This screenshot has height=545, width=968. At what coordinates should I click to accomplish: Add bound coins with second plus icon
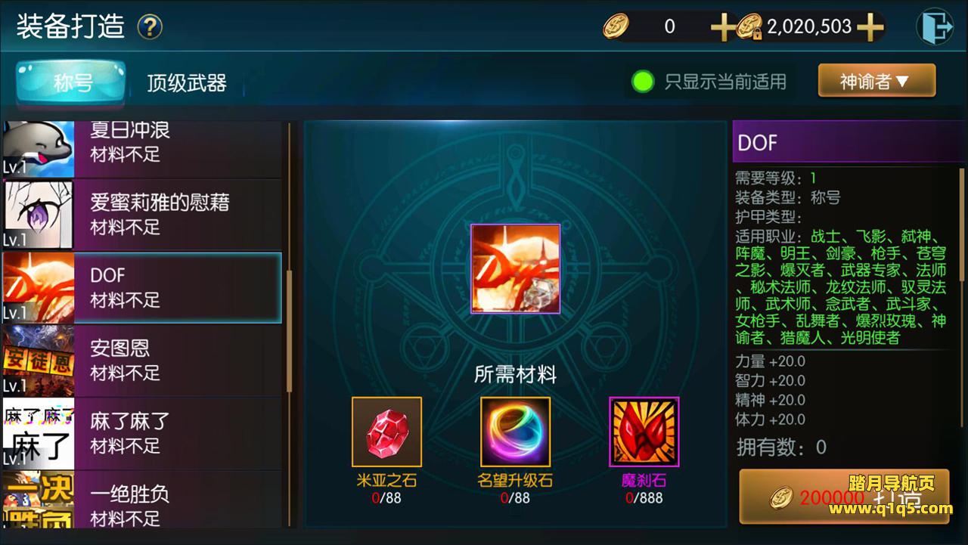tap(870, 27)
